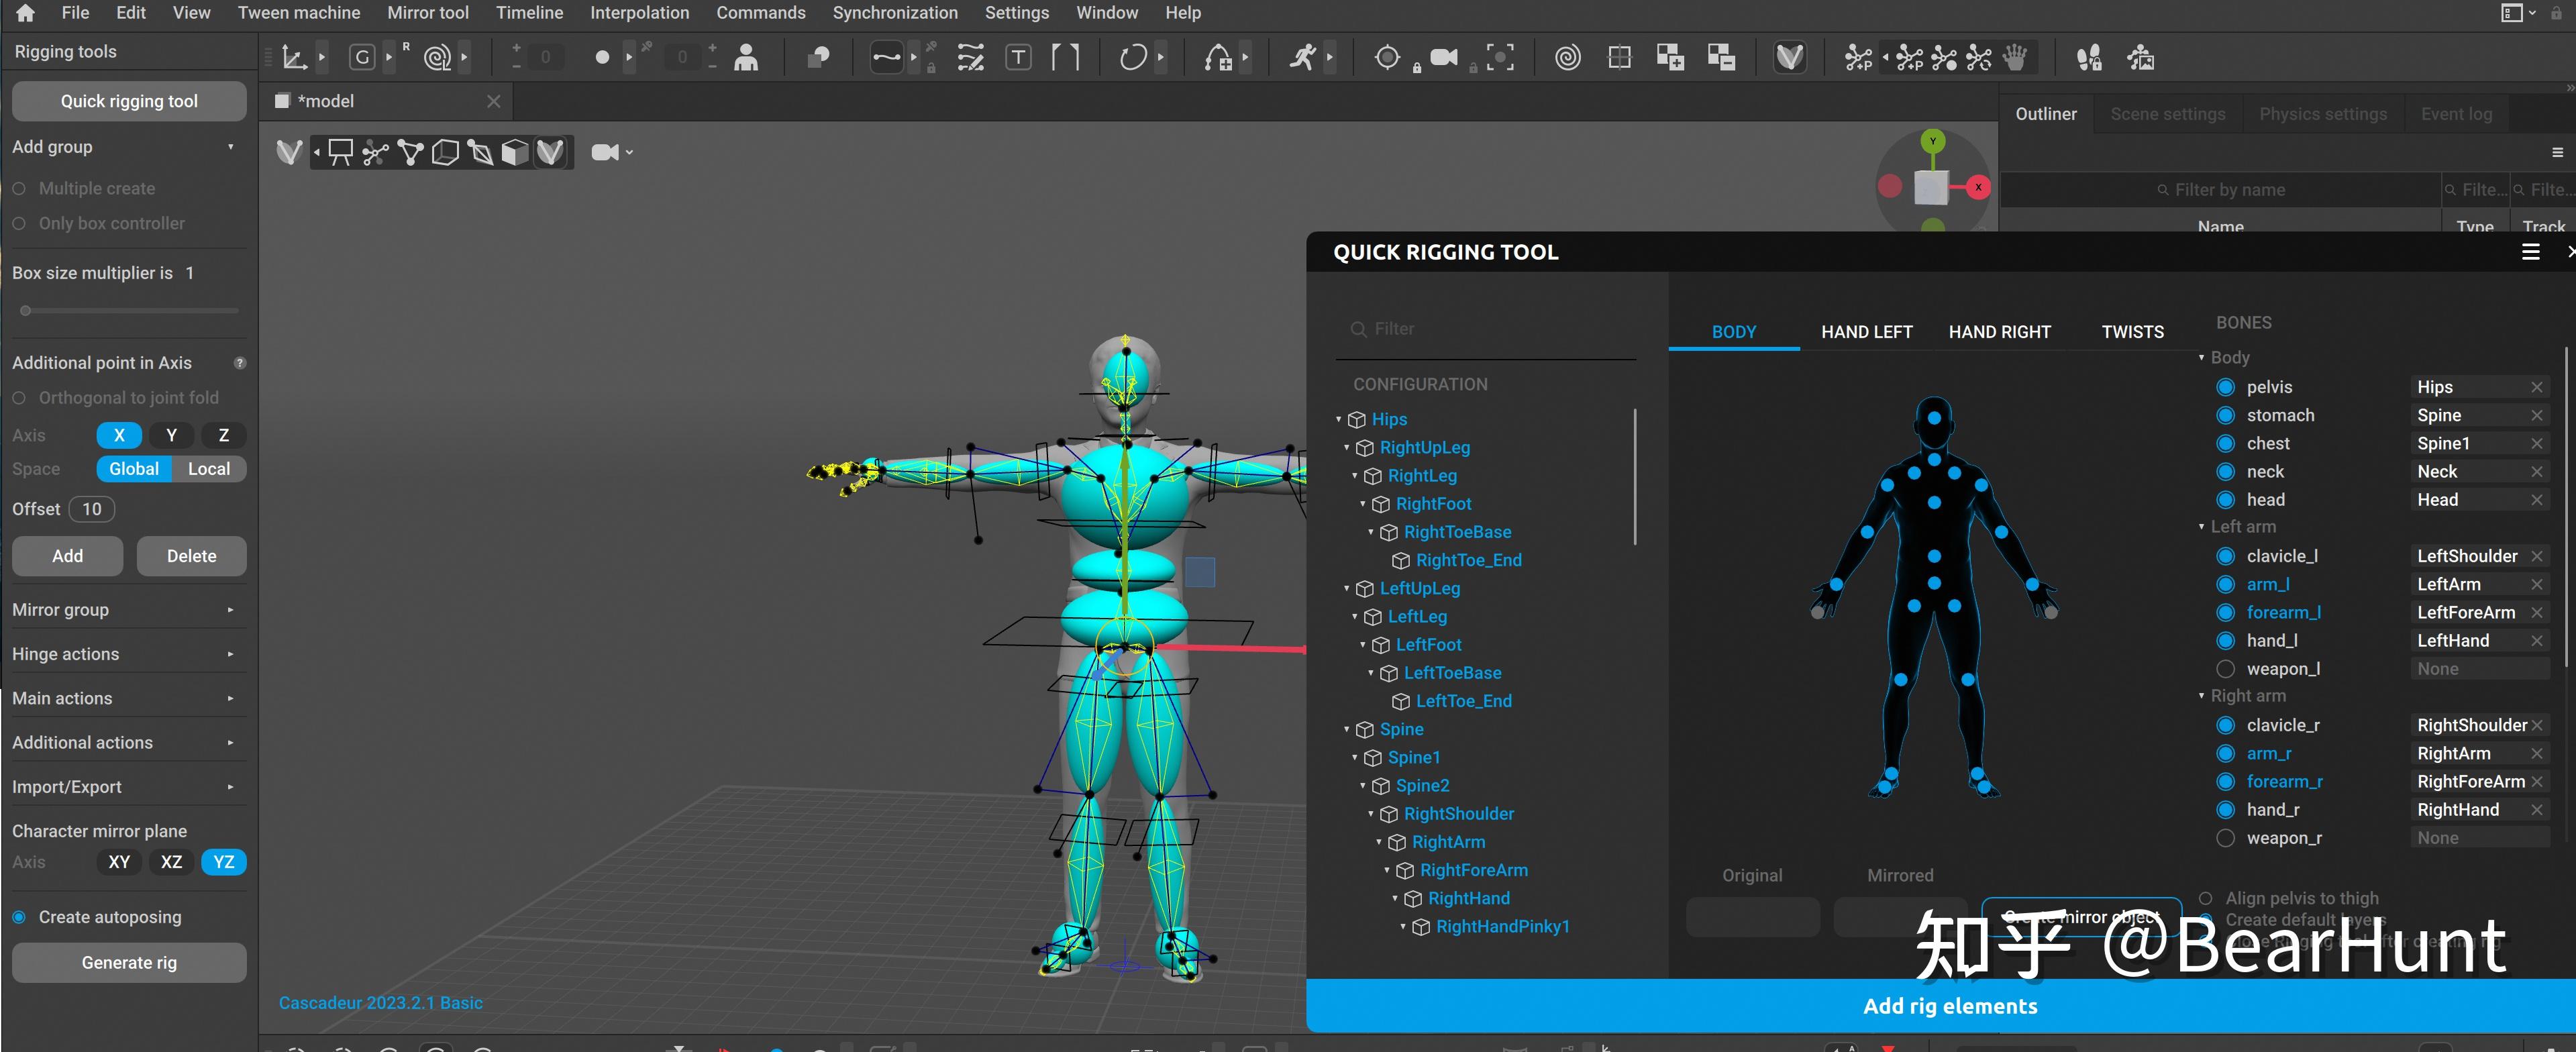Click the 3D cube icon in viewport toolbar
Screen dimensions: 2576x1052
(515, 152)
